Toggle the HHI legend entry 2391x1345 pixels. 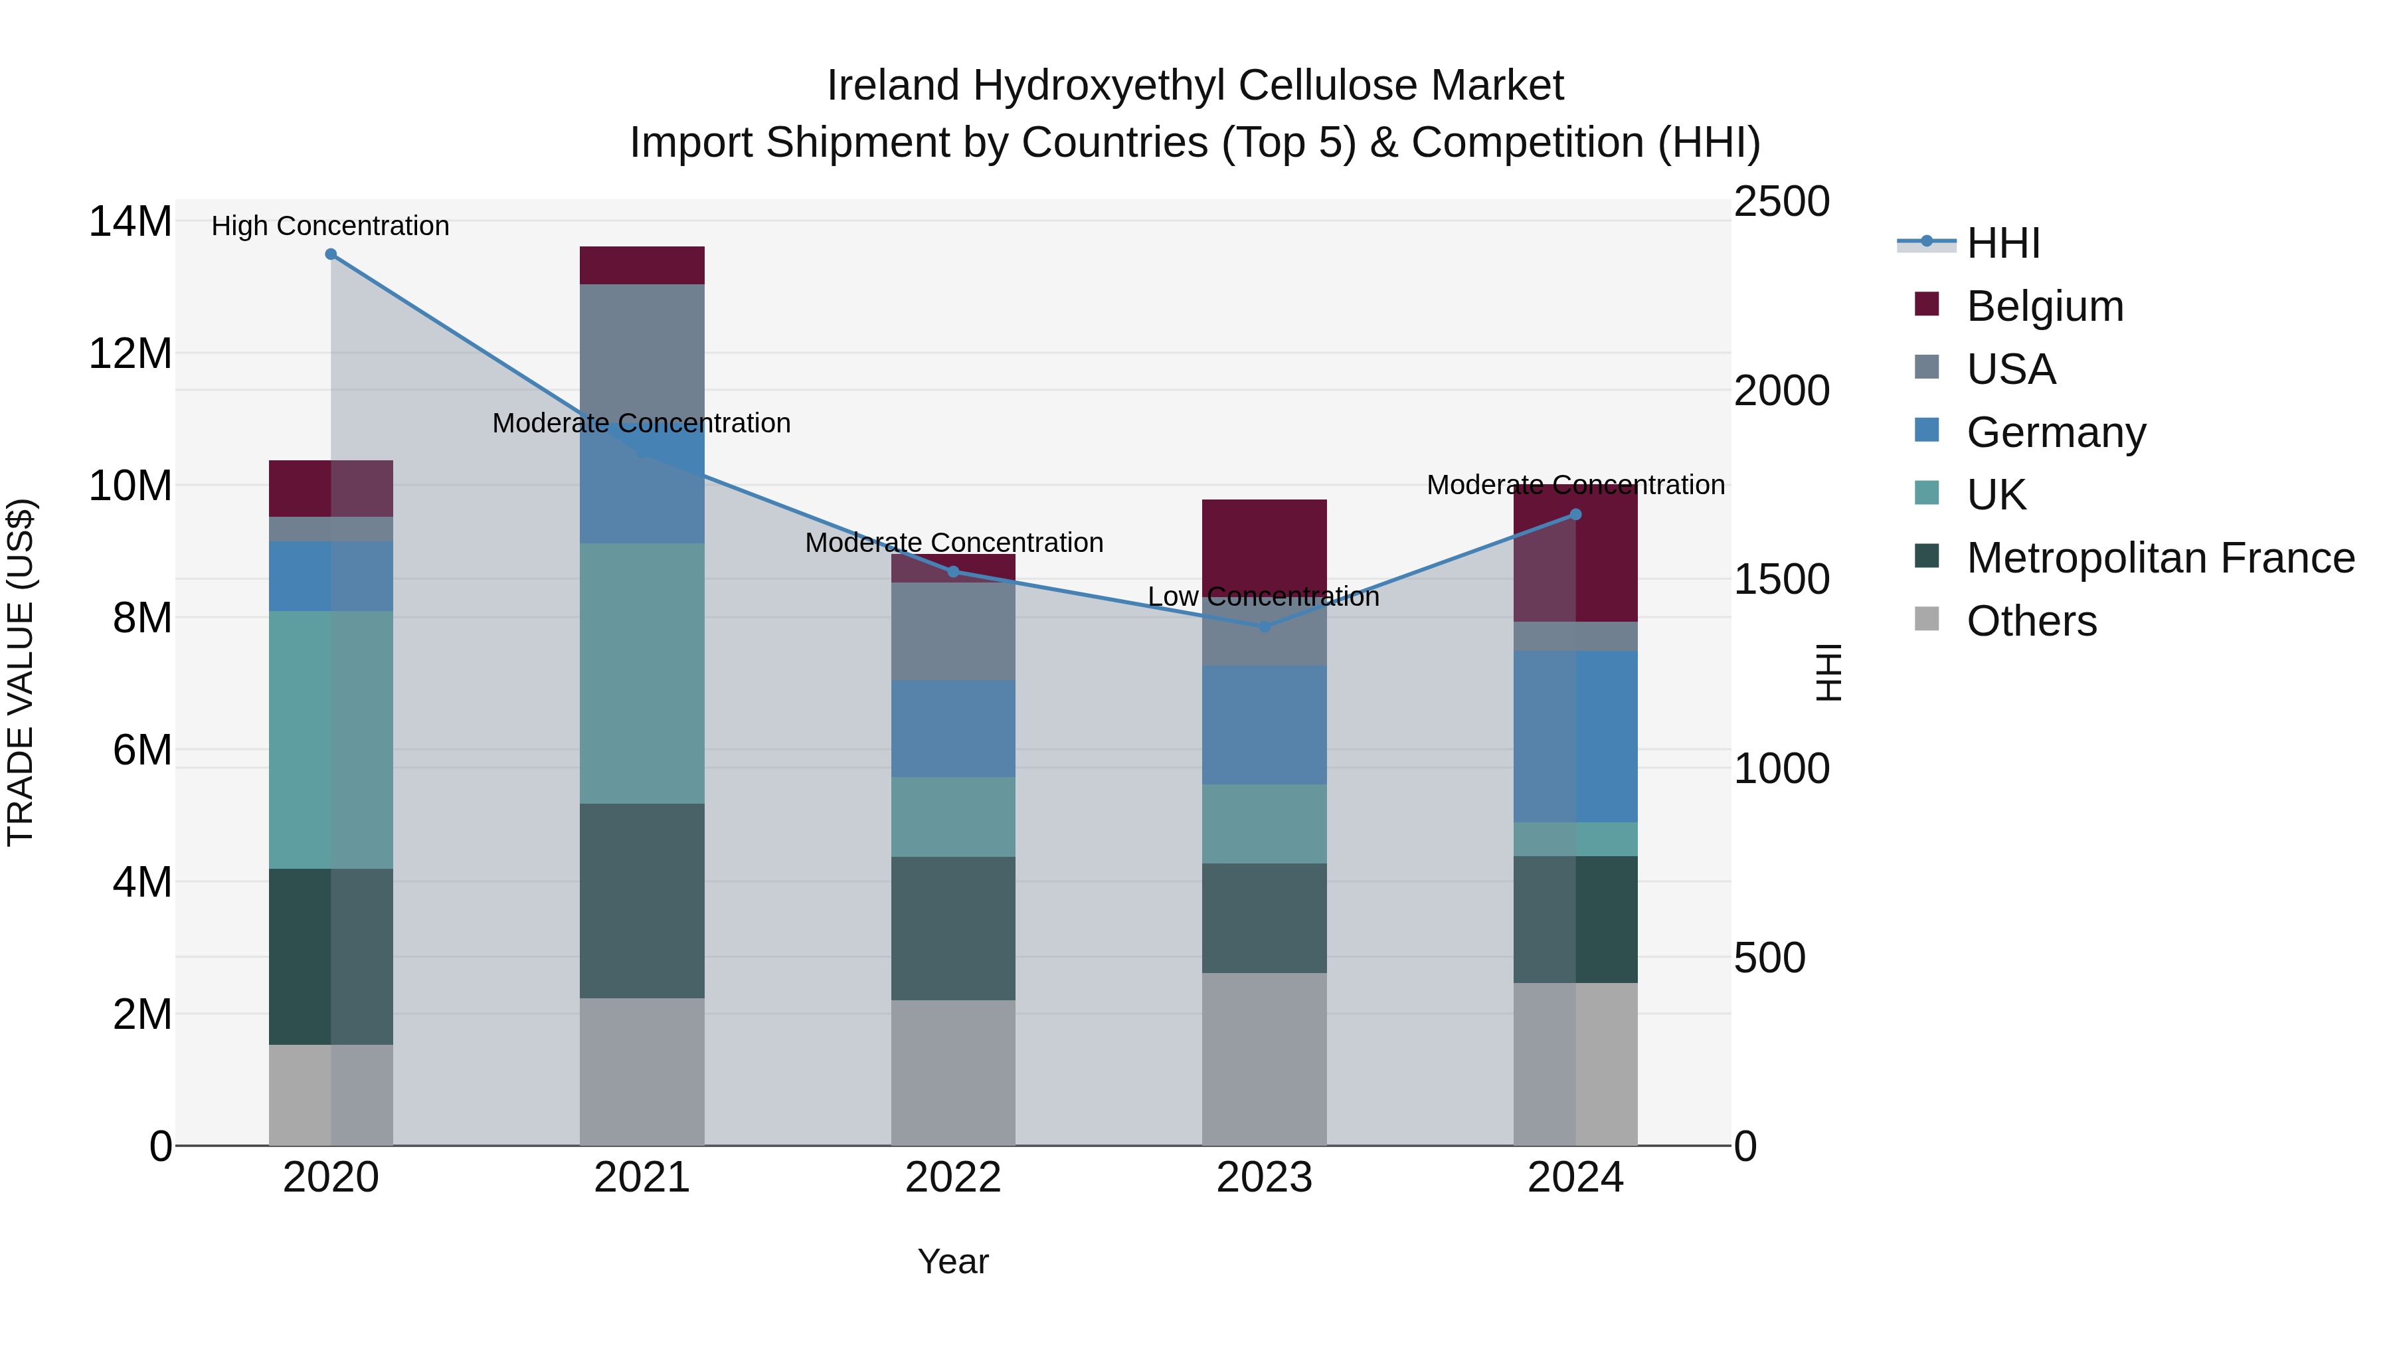pos(1969,243)
